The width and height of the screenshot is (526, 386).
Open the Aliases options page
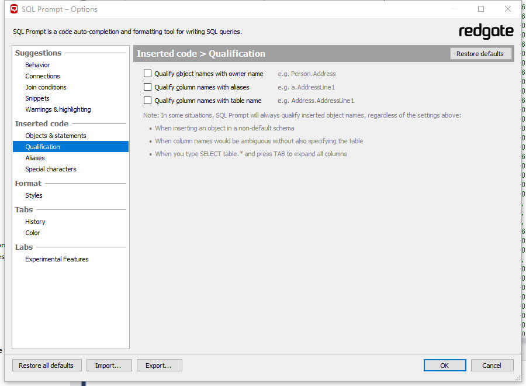[x=35, y=158]
